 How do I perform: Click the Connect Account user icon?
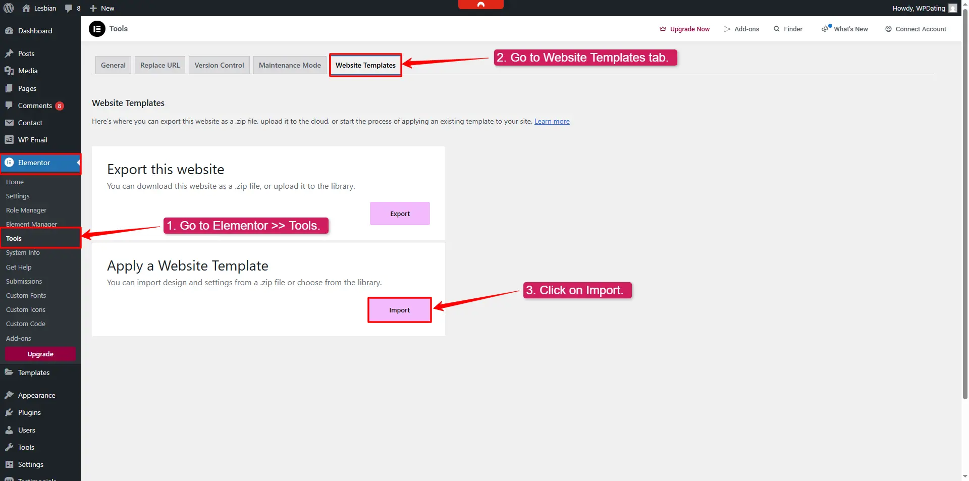pos(888,29)
